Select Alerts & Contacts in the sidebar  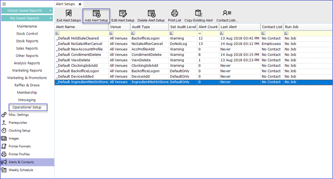pyautogui.click(x=21, y=162)
